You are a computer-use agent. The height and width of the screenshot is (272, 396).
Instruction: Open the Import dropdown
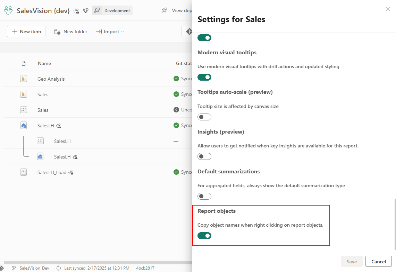110,31
